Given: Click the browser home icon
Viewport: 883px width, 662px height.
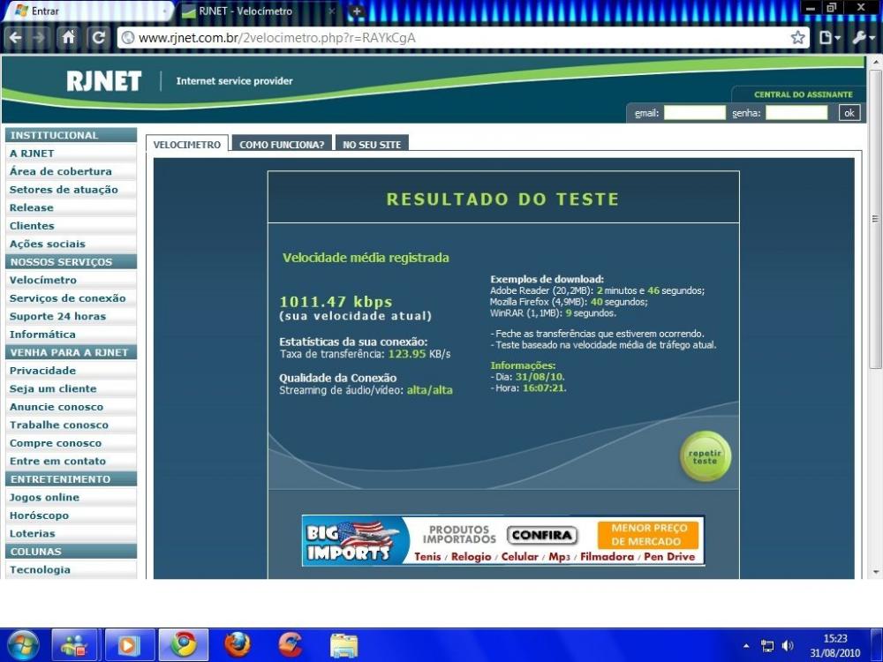Looking at the screenshot, I should click(x=68, y=38).
